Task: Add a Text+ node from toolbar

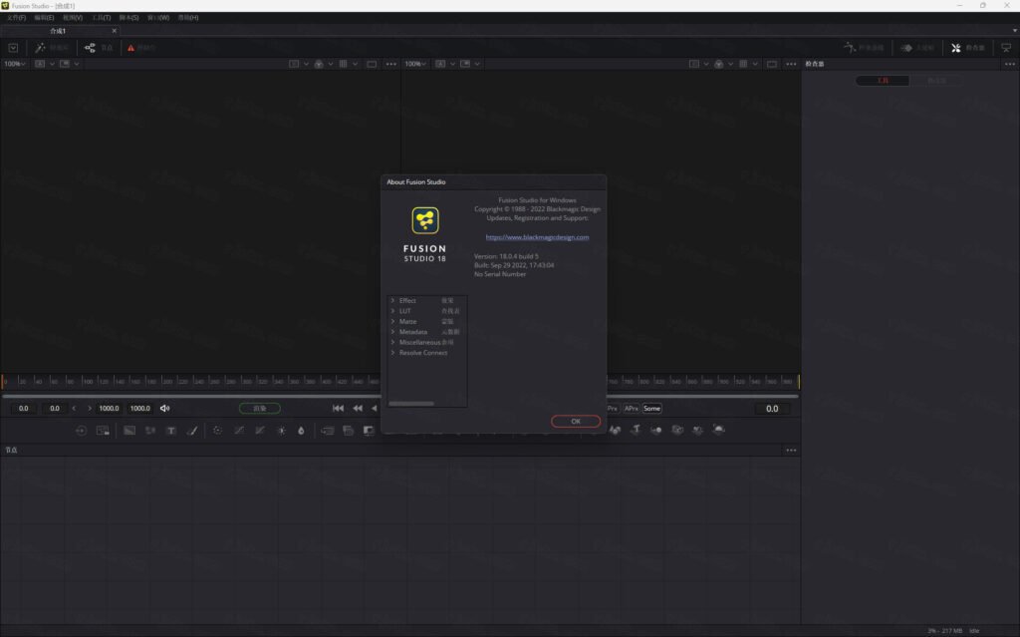Action: [171, 431]
